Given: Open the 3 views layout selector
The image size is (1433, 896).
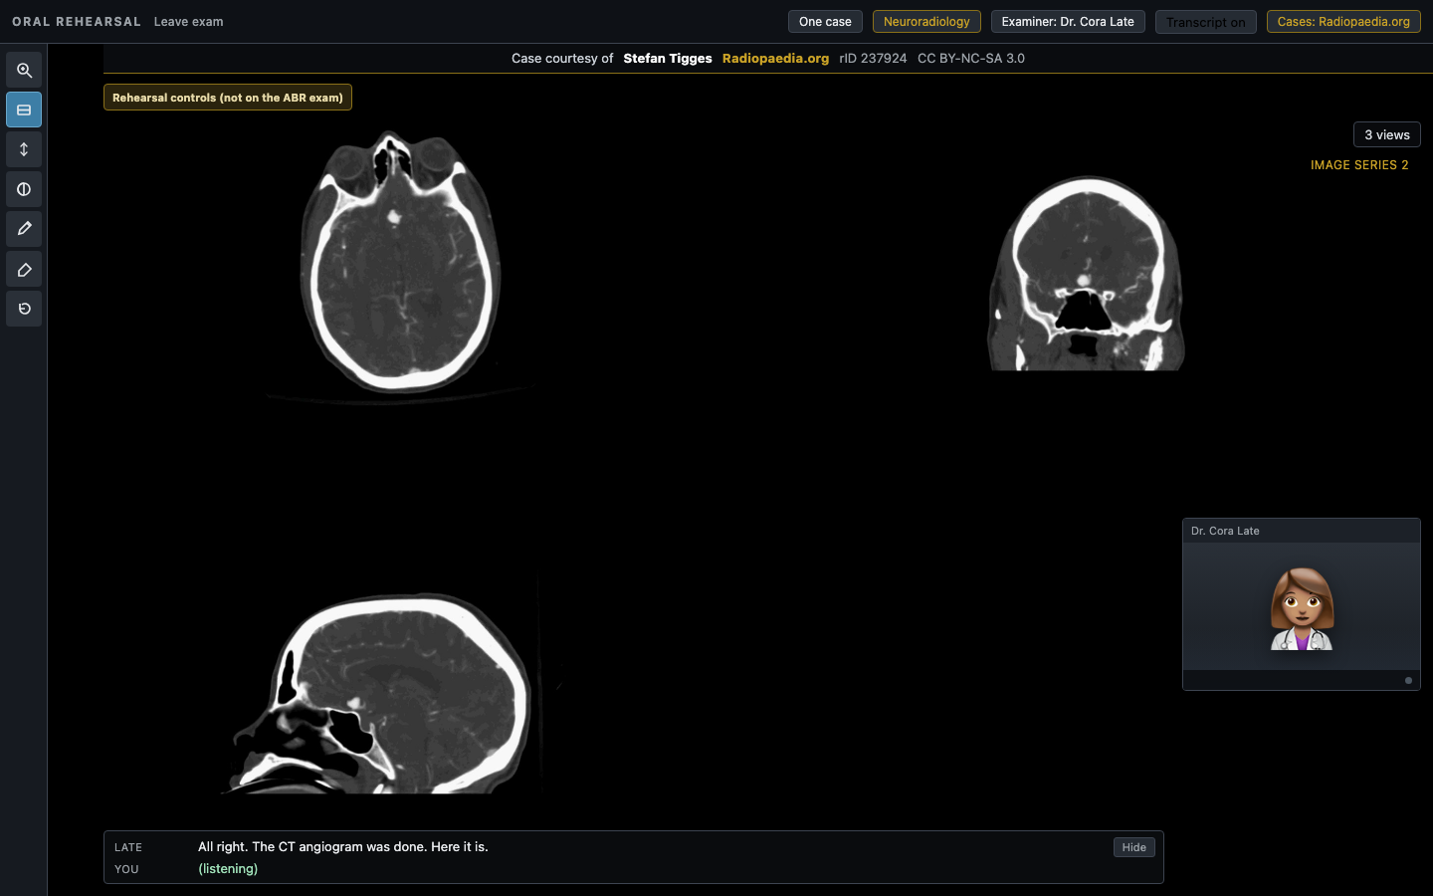Looking at the screenshot, I should [1386, 134].
